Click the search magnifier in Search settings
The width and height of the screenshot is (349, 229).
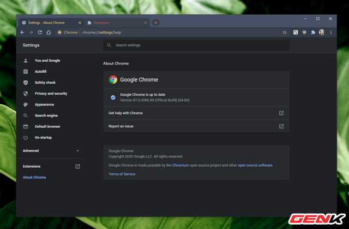pyautogui.click(x=109, y=45)
